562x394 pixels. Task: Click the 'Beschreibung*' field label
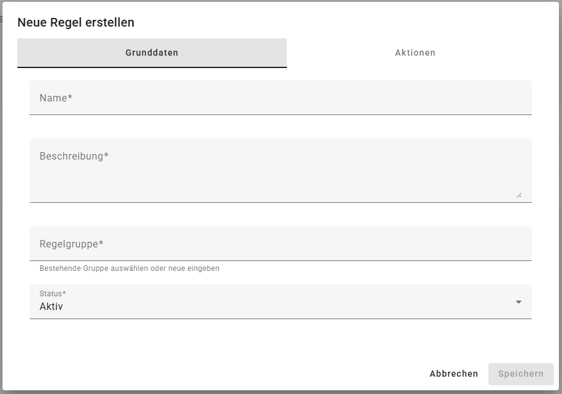74,156
